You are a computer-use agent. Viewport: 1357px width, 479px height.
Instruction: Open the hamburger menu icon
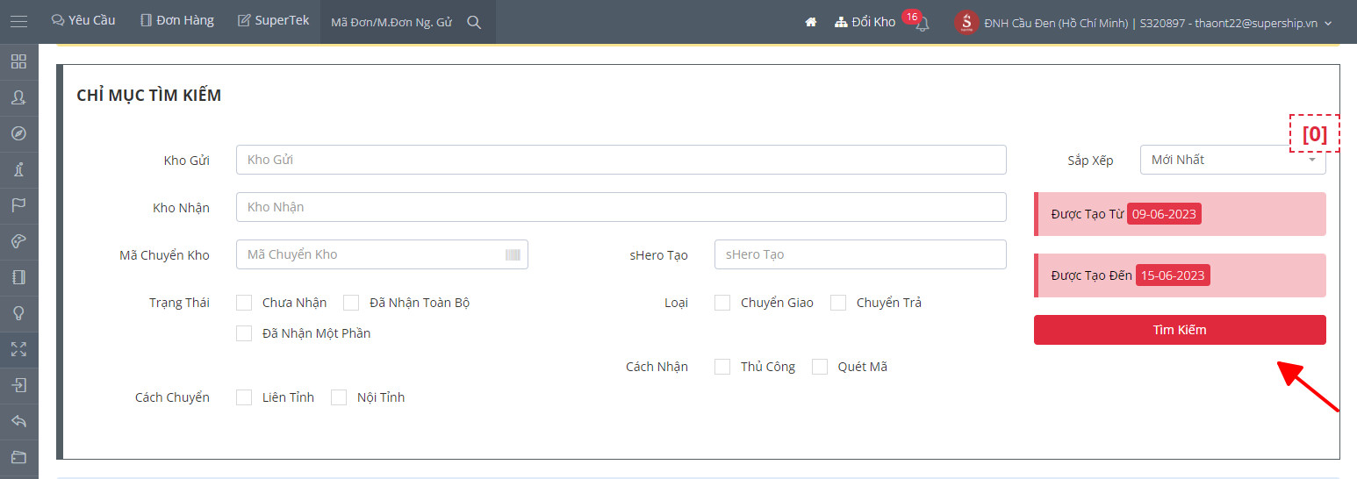[18, 21]
